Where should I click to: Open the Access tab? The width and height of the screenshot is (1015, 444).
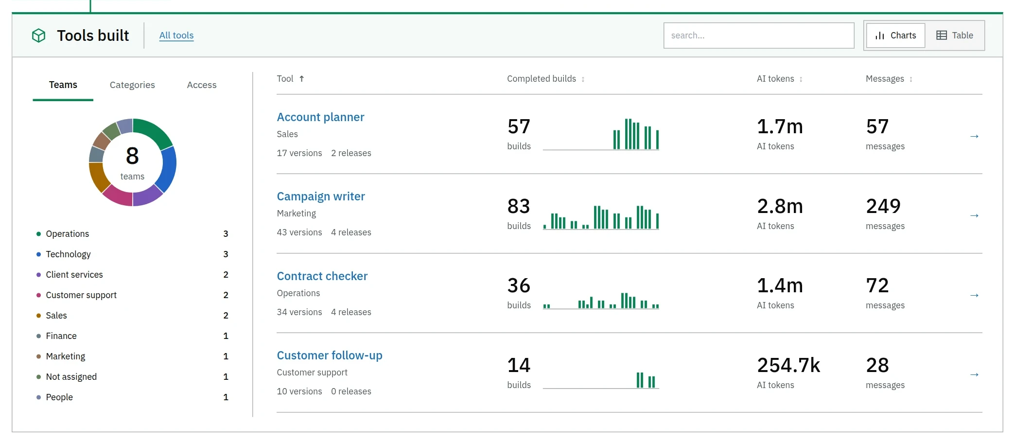click(202, 85)
